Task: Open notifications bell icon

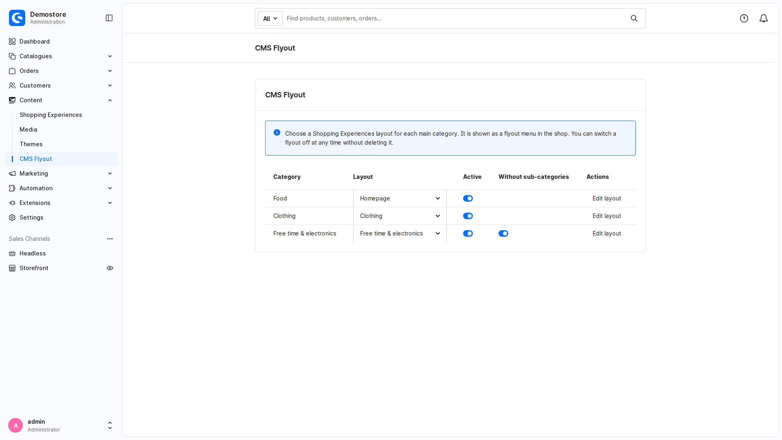Action: [x=764, y=18]
